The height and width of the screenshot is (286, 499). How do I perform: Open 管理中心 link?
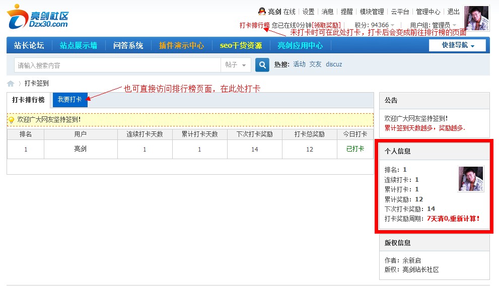point(428,12)
